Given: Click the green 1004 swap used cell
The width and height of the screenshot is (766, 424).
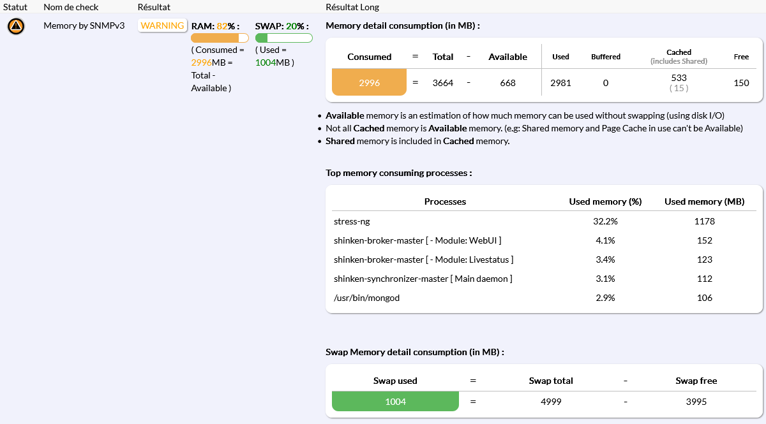Looking at the screenshot, I should [x=395, y=402].
